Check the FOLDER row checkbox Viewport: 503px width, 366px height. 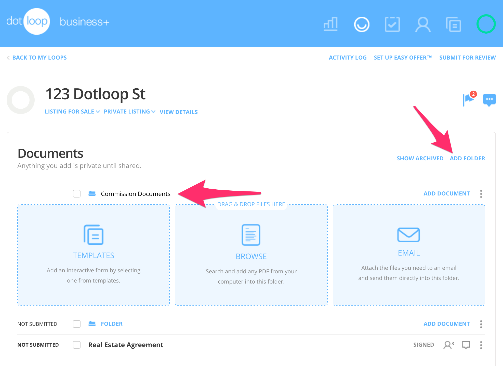[x=77, y=324]
